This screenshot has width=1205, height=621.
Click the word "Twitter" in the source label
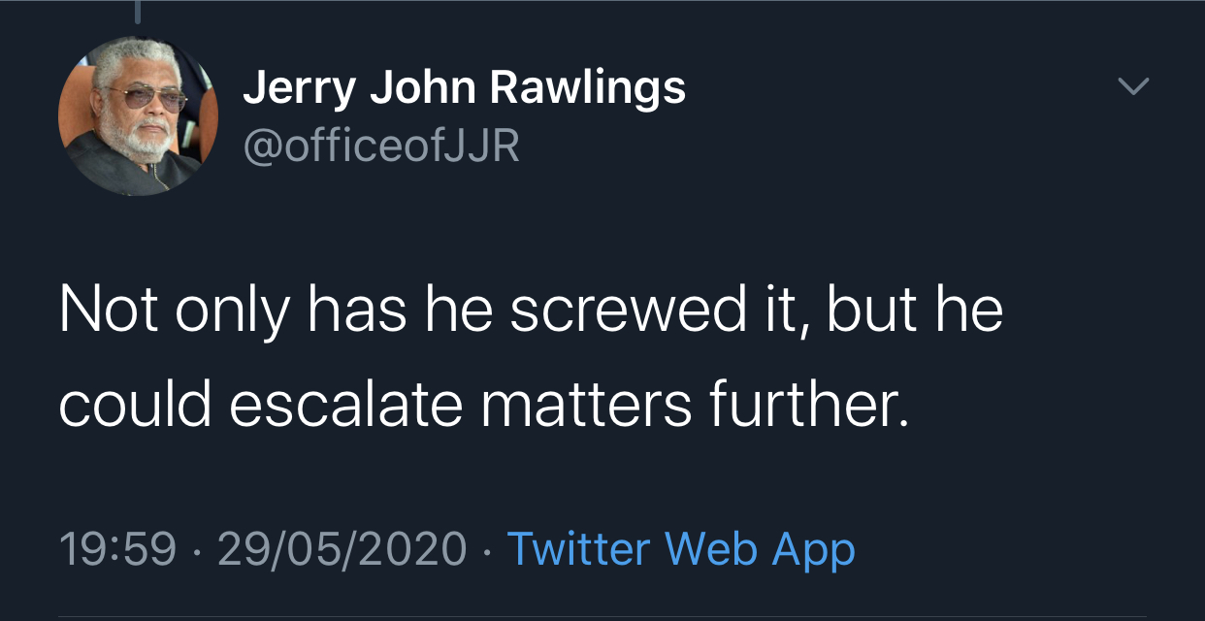[x=580, y=549]
